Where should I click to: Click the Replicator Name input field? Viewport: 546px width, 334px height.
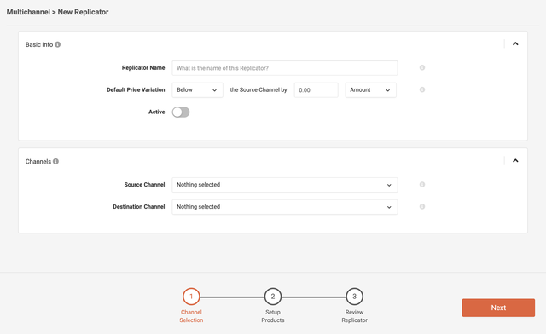pyautogui.click(x=284, y=68)
